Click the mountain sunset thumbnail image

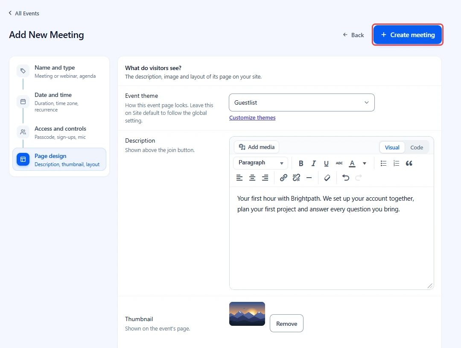point(247,314)
